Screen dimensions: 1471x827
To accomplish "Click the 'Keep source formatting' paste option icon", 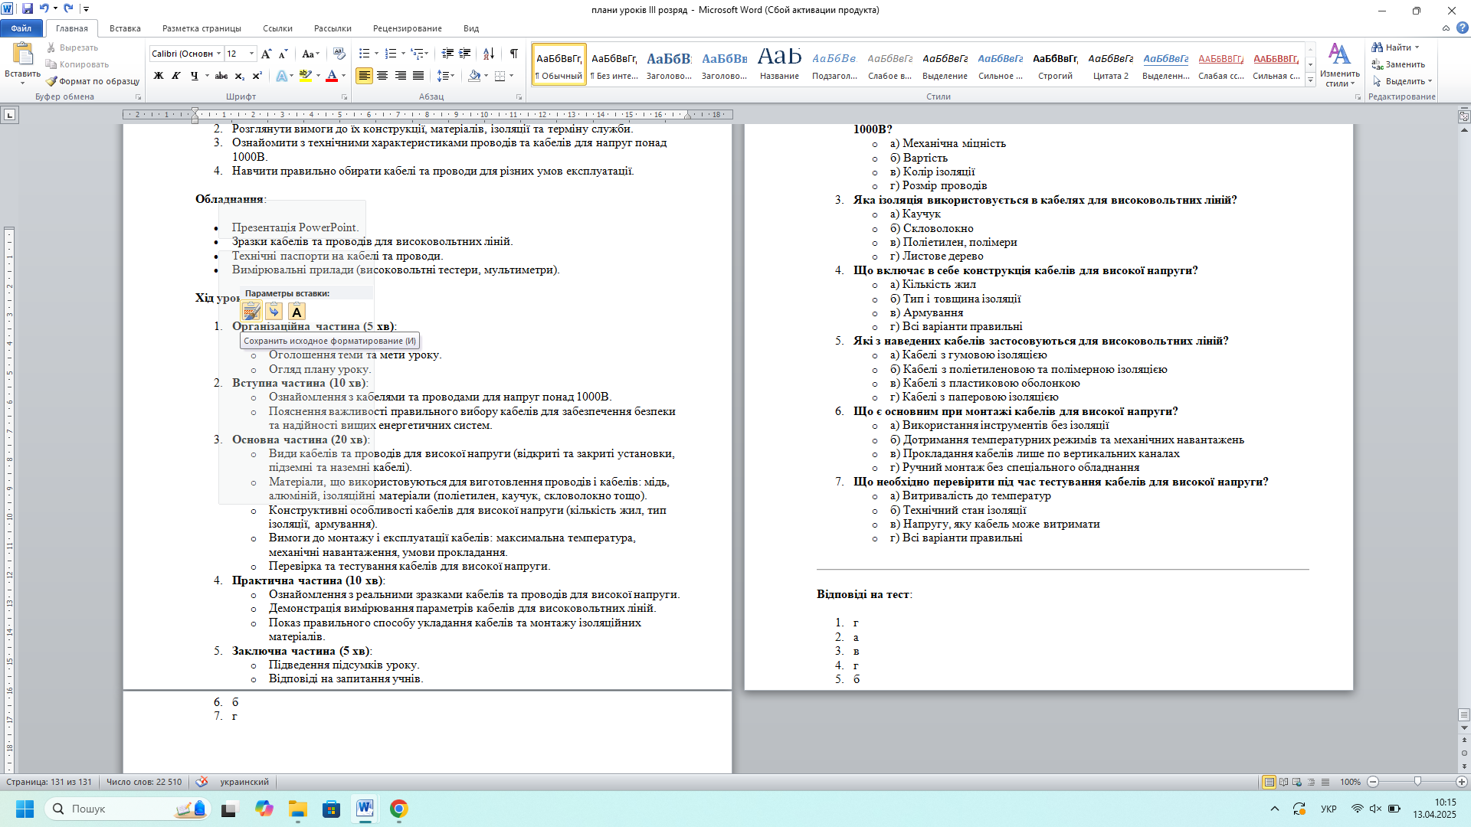I will tap(251, 311).
